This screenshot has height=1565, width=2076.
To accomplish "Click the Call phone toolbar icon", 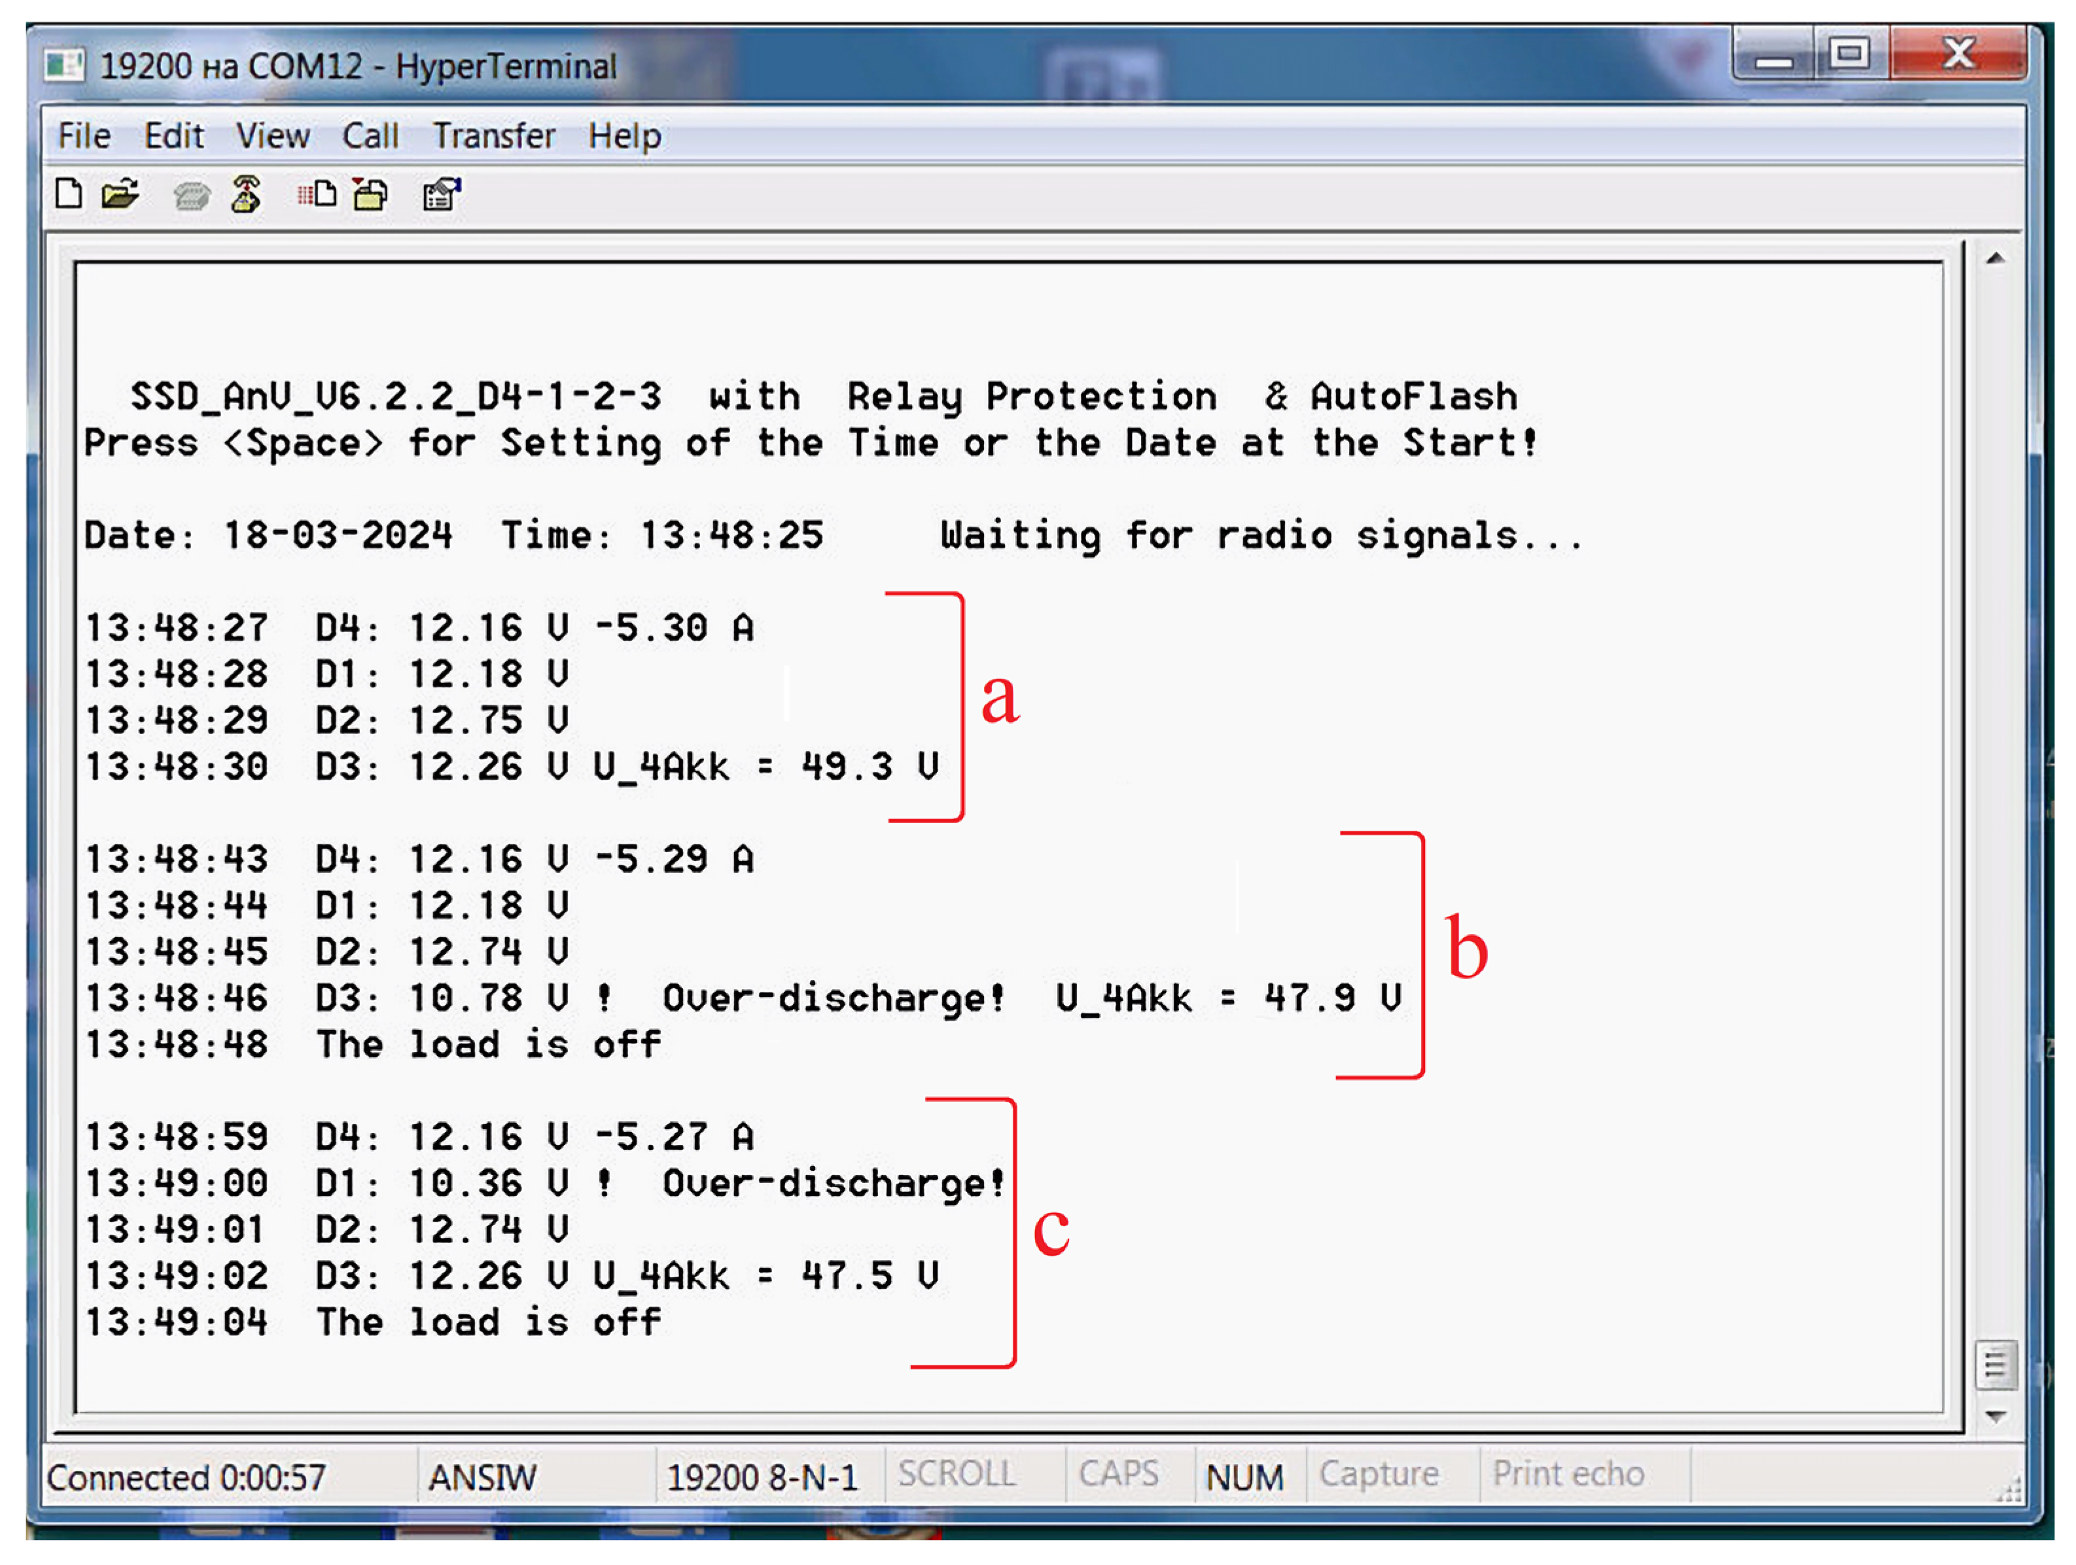I will pos(192,195).
